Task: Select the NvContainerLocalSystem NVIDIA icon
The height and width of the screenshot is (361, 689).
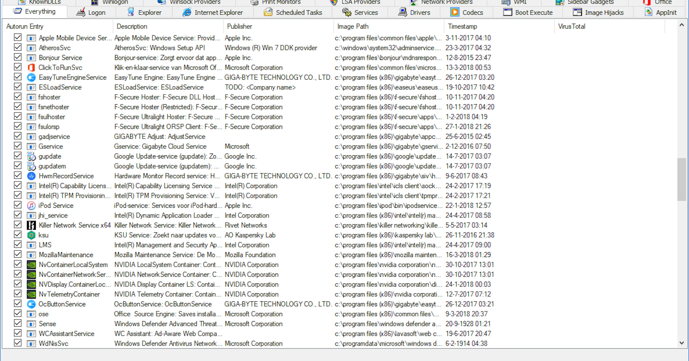Action: [31, 265]
